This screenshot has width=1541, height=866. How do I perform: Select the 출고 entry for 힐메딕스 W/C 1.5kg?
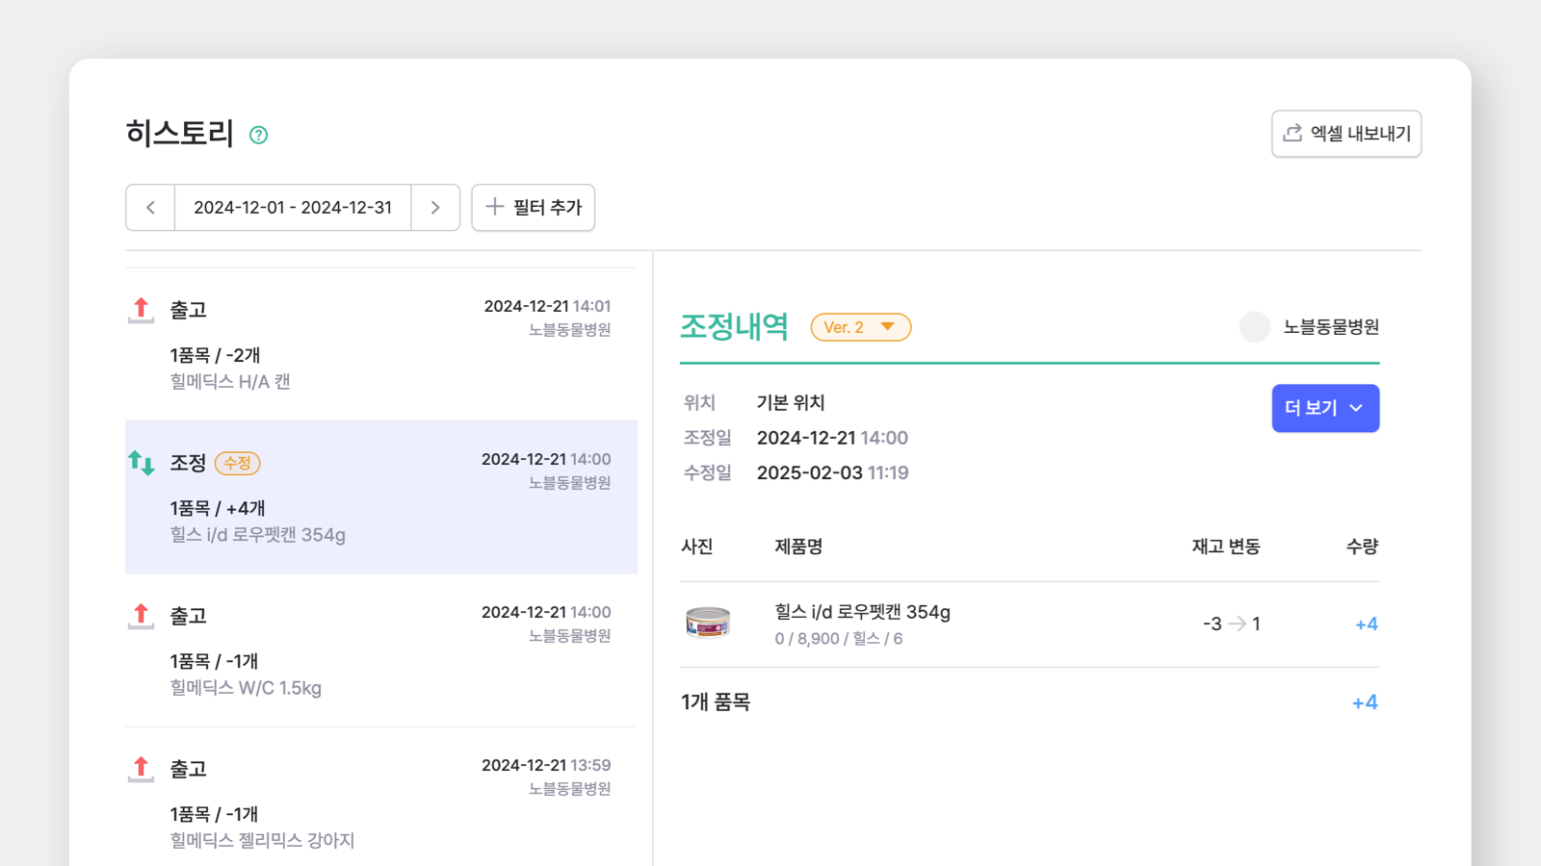(381, 649)
